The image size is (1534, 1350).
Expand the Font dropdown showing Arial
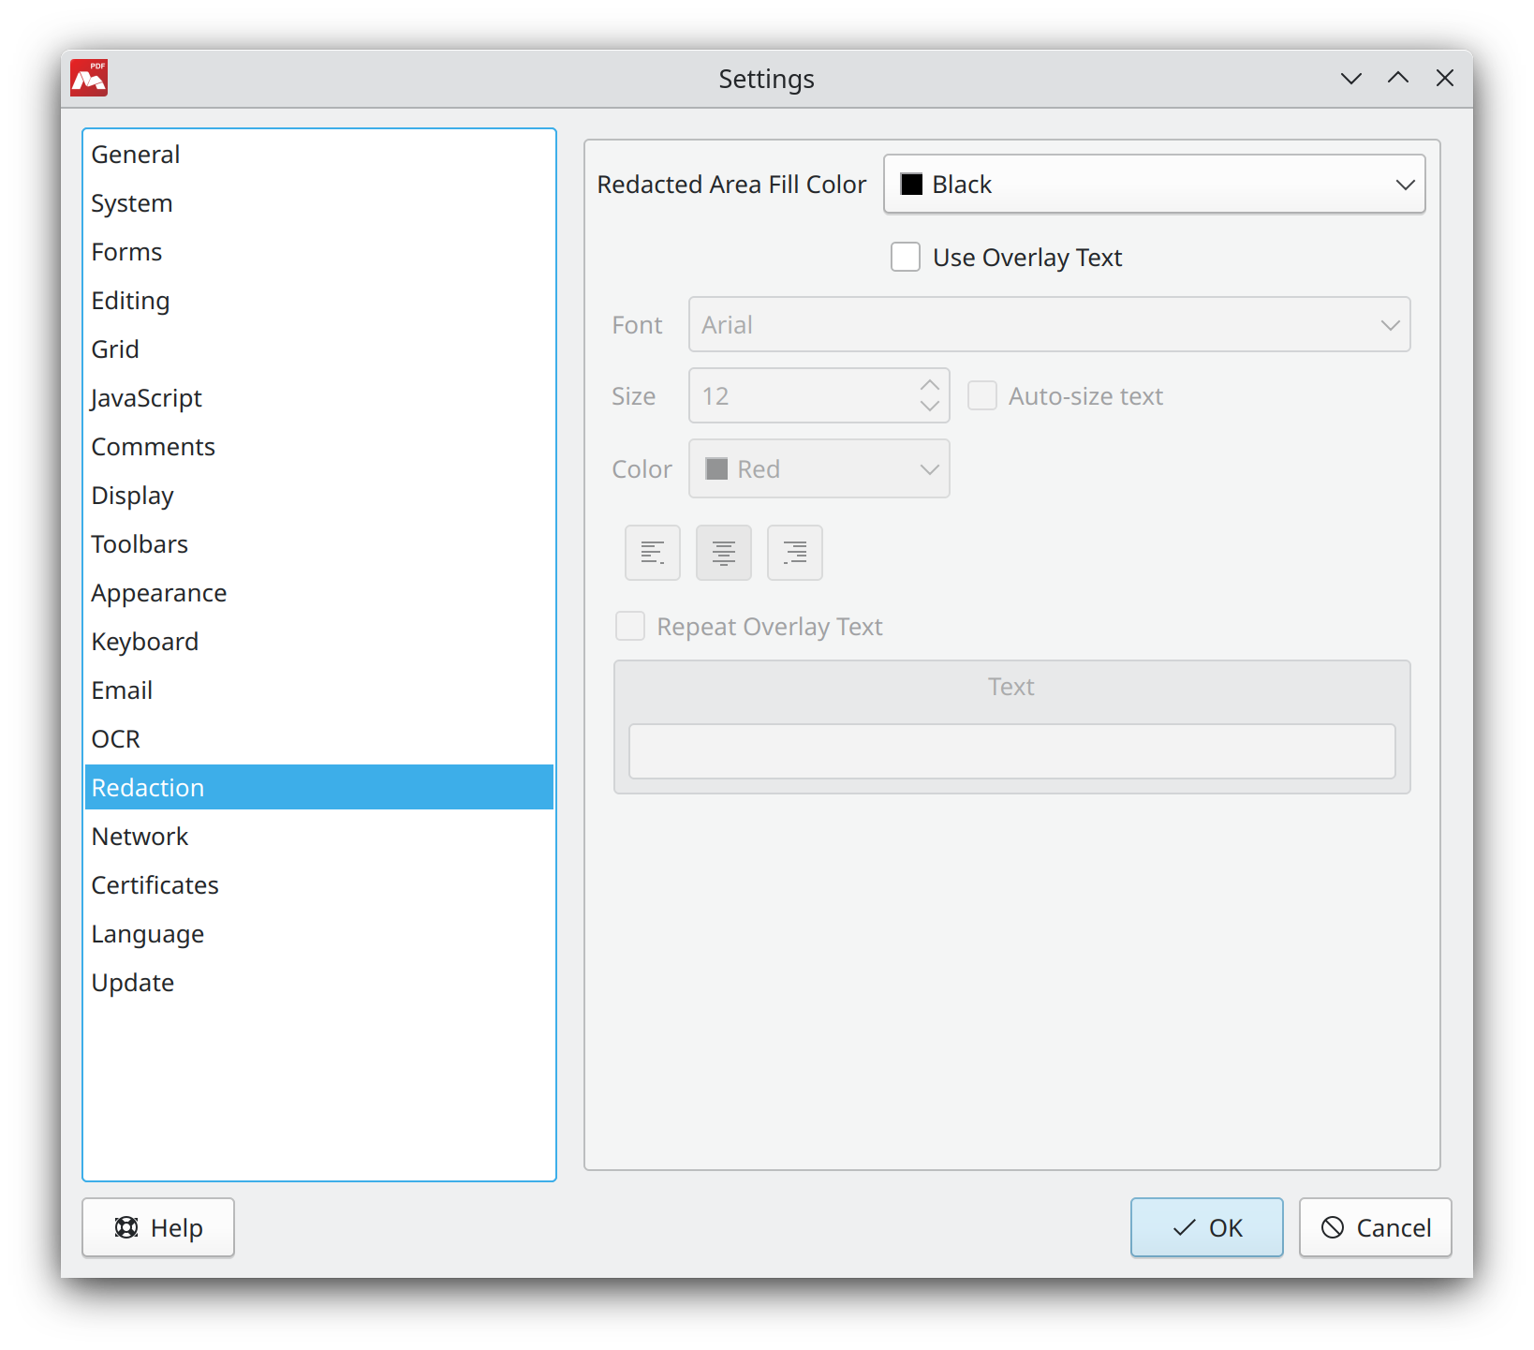[x=1050, y=325]
